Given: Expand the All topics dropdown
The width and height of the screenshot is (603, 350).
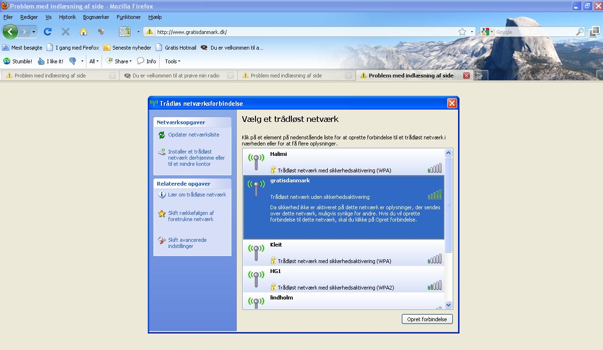Looking at the screenshot, I should point(94,61).
